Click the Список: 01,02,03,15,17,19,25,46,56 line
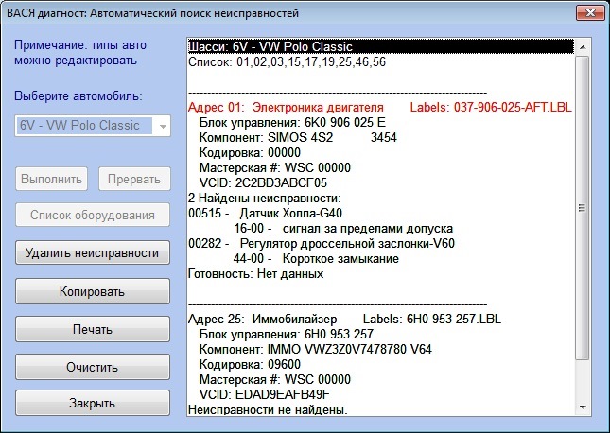This screenshot has width=610, height=433. pos(288,61)
